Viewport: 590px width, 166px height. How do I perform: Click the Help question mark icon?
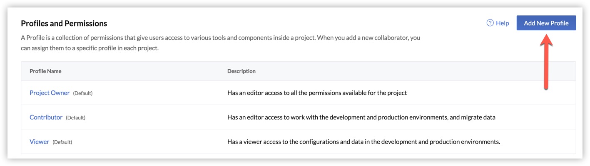pyautogui.click(x=490, y=23)
